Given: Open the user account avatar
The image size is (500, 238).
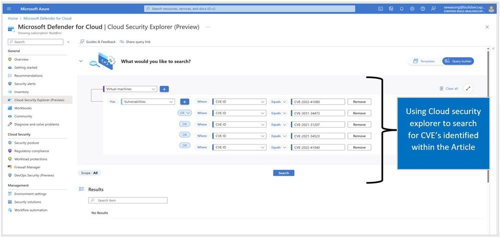Looking at the screenshot, I should point(491,9).
